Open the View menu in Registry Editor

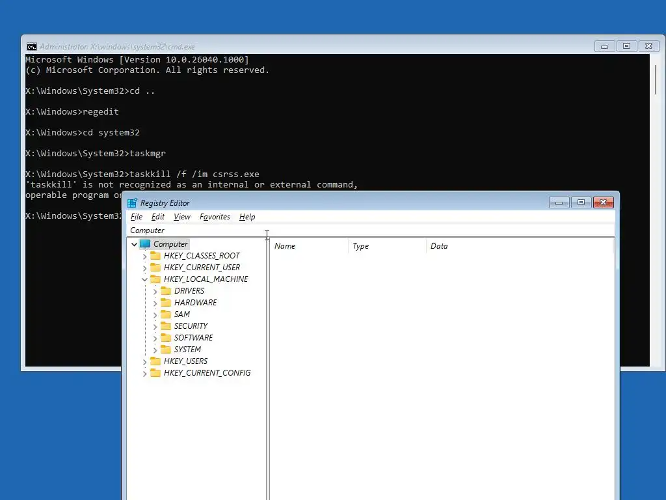(182, 217)
